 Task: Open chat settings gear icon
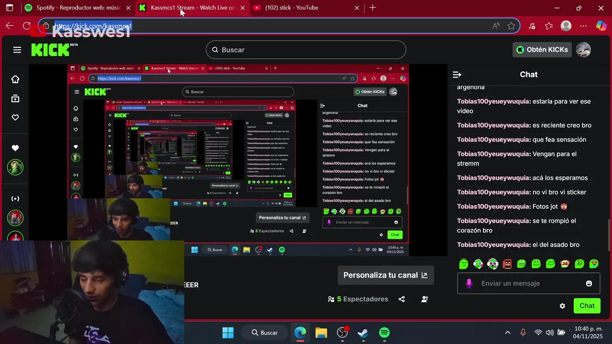point(562,306)
